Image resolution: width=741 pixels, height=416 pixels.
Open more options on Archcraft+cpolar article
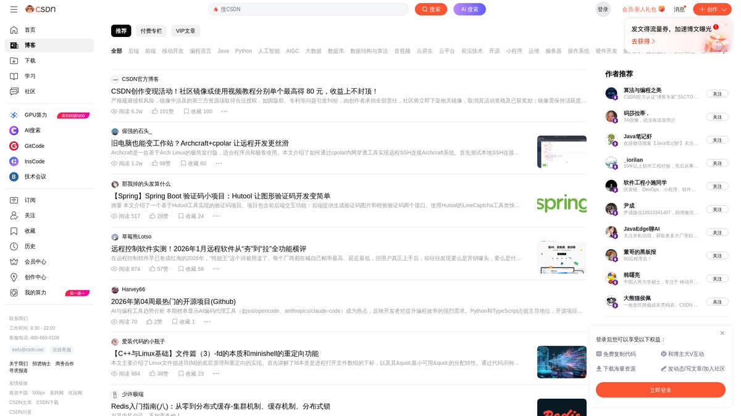[x=219, y=163]
